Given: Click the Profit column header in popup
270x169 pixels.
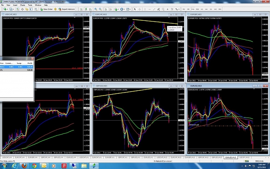Looking at the screenshot, I should pos(30,63).
